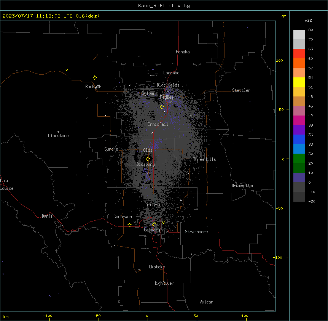Image resolution: width=328 pixels, height=321 pixels.
Task: Click the Limestone label
Action: click(58, 136)
